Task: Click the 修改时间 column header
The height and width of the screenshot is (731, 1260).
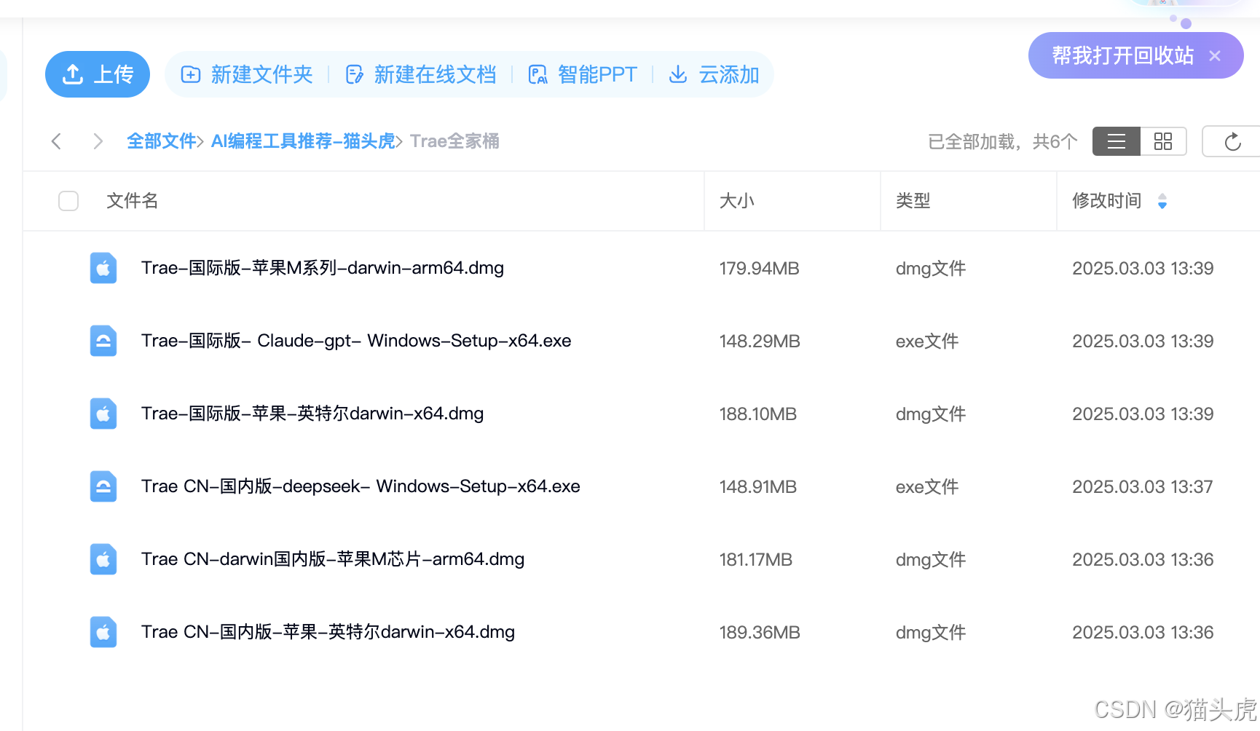Action: [x=1107, y=201]
